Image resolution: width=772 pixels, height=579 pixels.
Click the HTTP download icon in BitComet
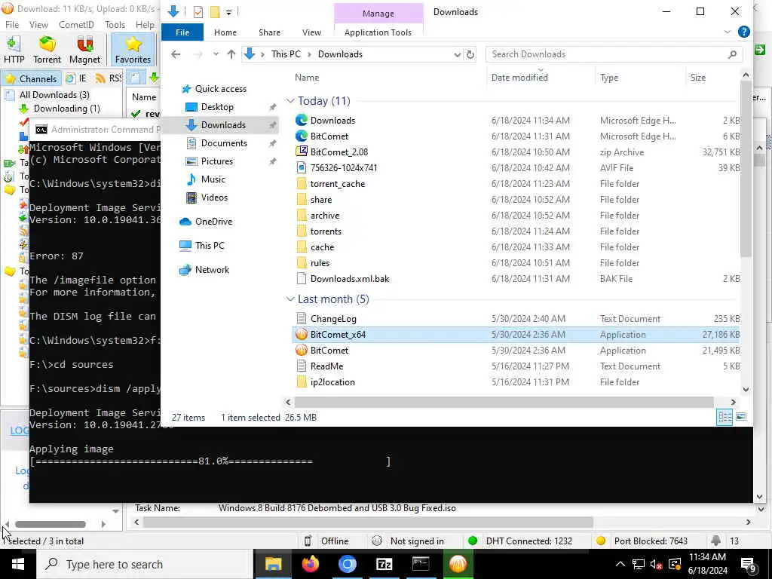click(x=14, y=49)
